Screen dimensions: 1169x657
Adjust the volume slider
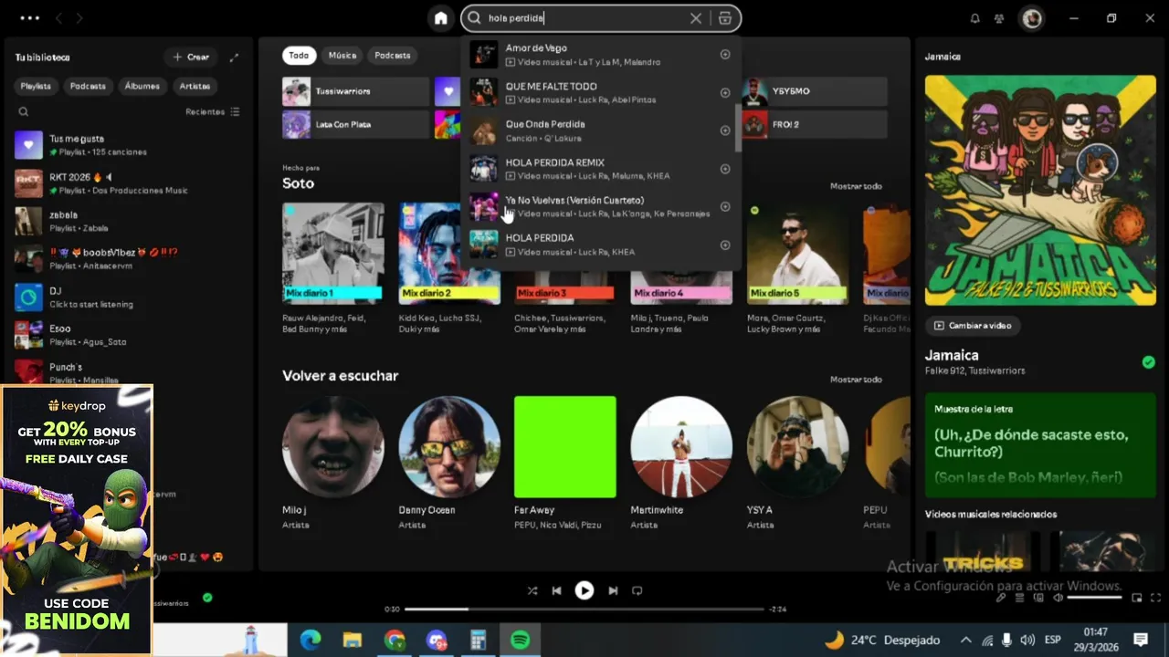click(1094, 598)
